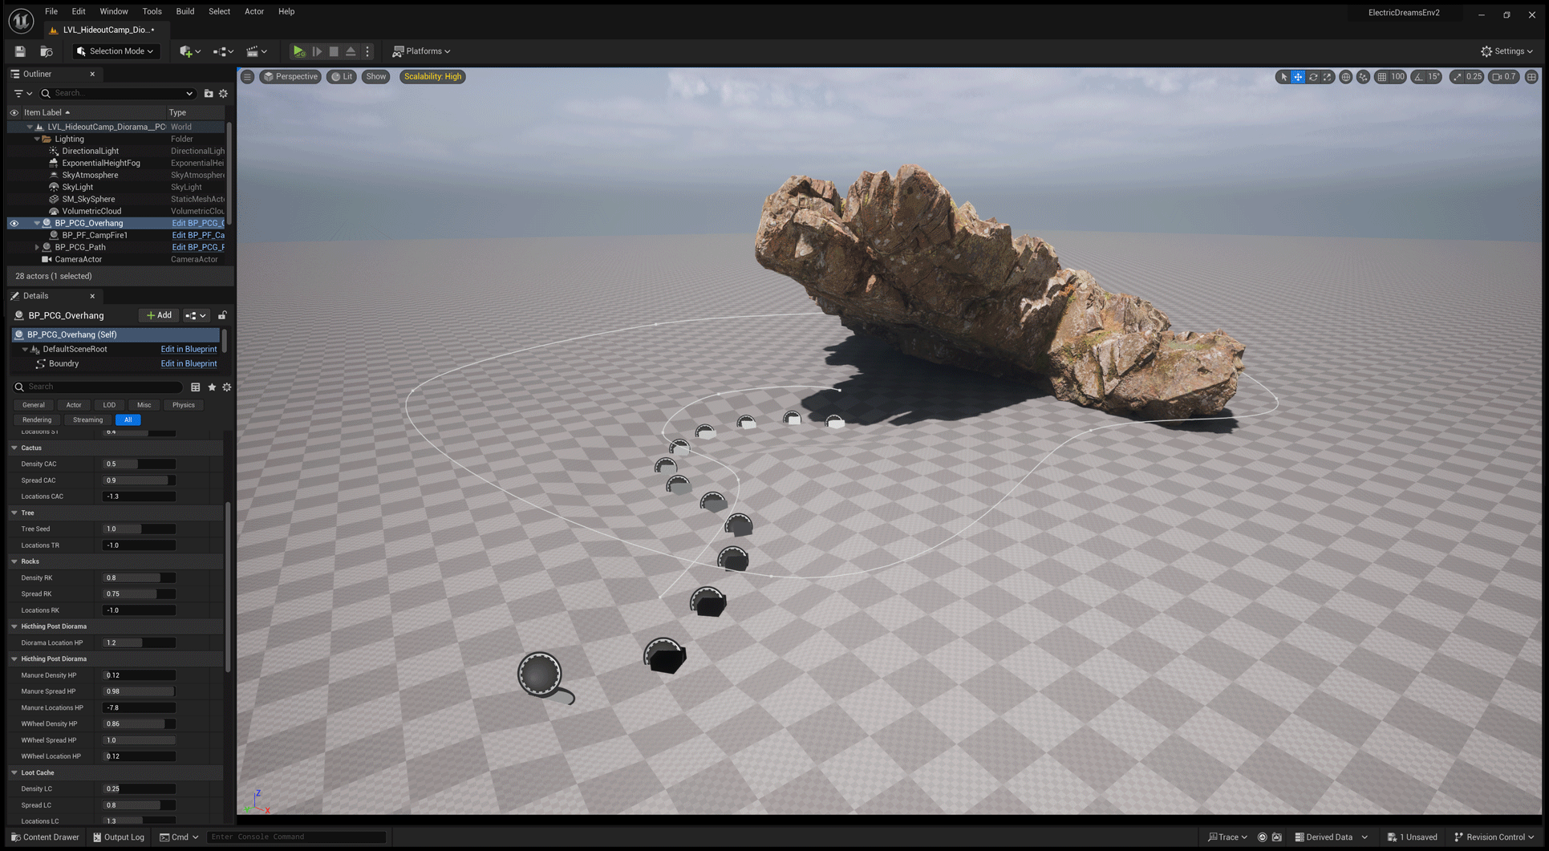Open the viewport hamburger options menu
This screenshot has width=1549, height=851.
(x=248, y=77)
